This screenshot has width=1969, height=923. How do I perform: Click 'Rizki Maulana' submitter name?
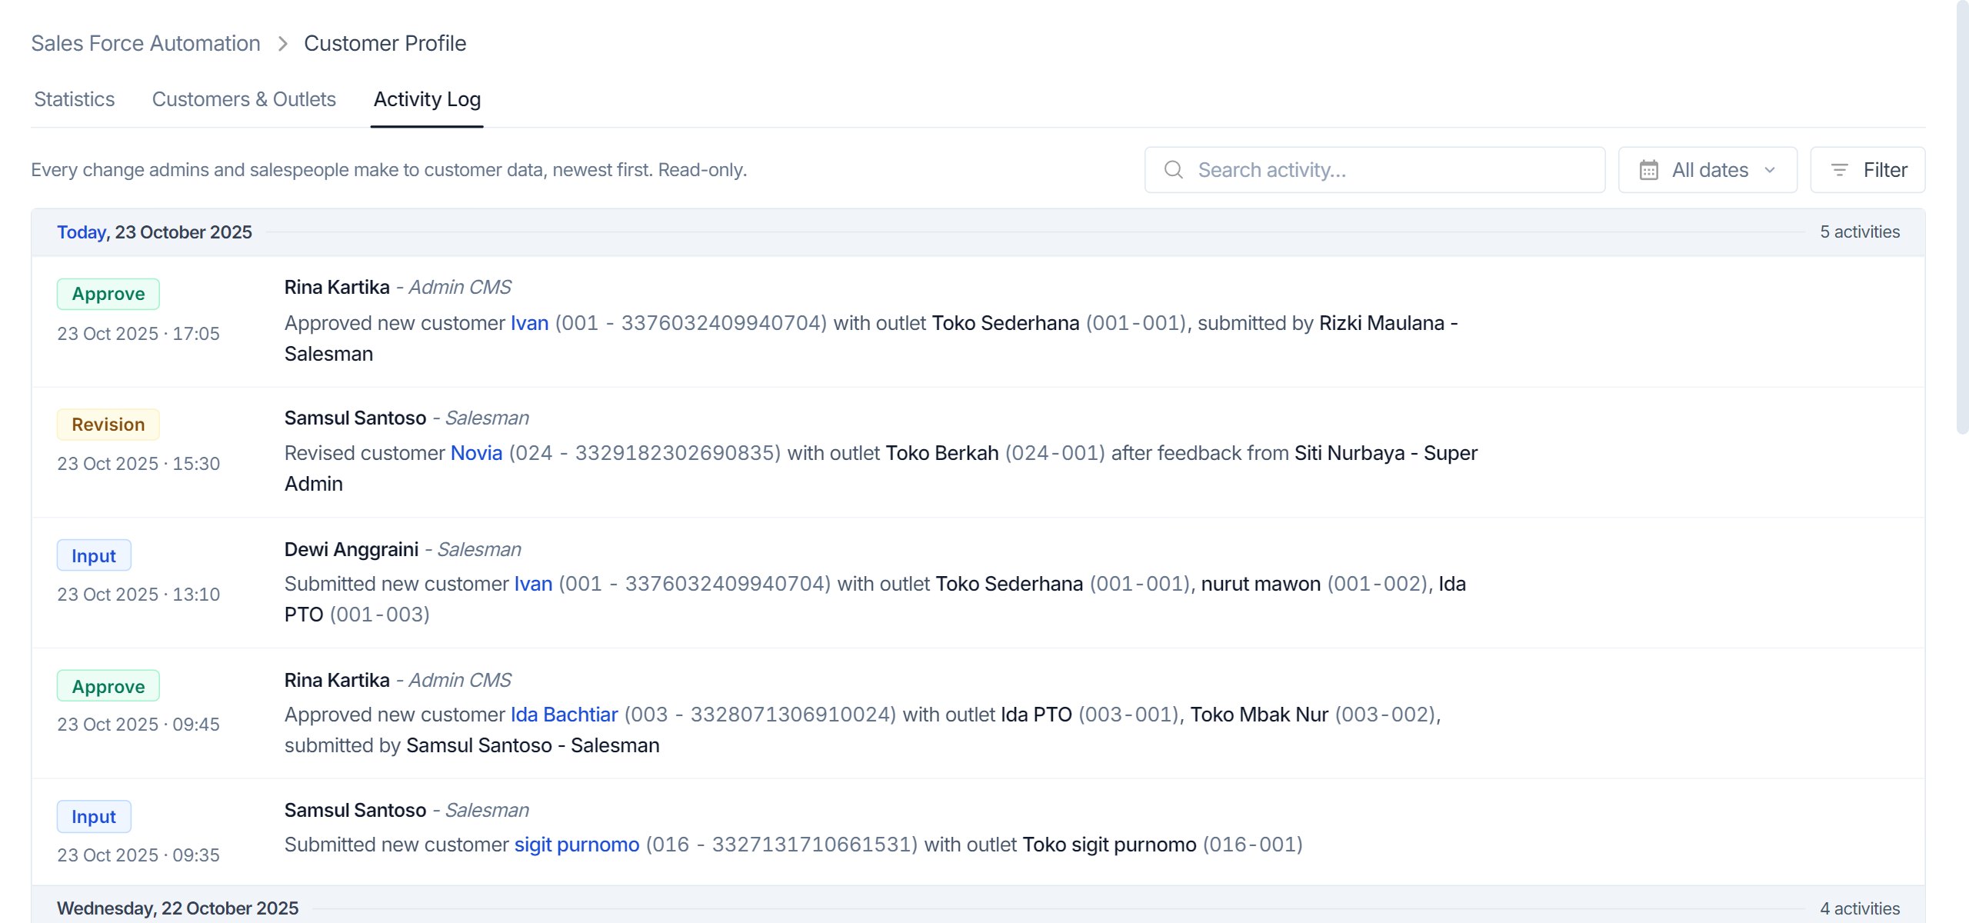coord(1381,323)
